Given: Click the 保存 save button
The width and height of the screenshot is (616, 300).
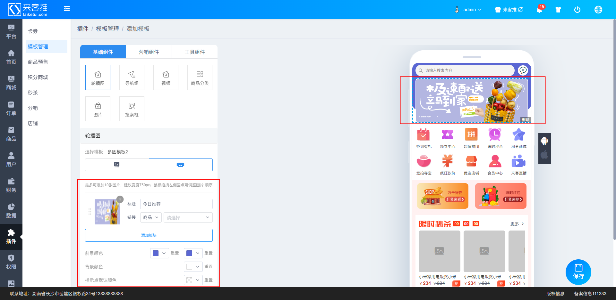Looking at the screenshot, I should coord(578,272).
